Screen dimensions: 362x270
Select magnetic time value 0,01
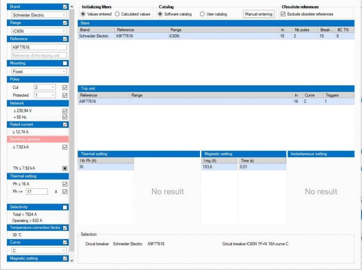pyautogui.click(x=263, y=167)
